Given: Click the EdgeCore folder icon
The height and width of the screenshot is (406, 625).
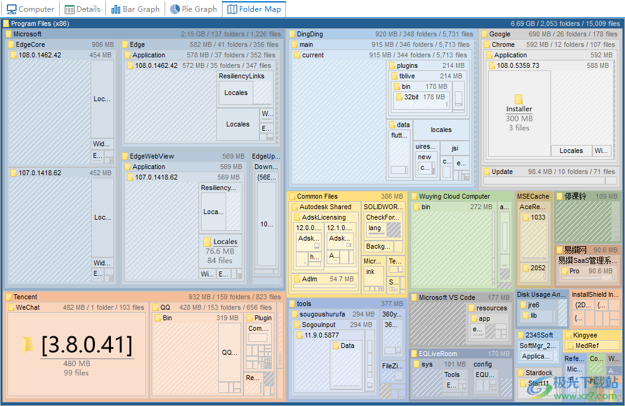Looking at the screenshot, I should (x=11, y=44).
